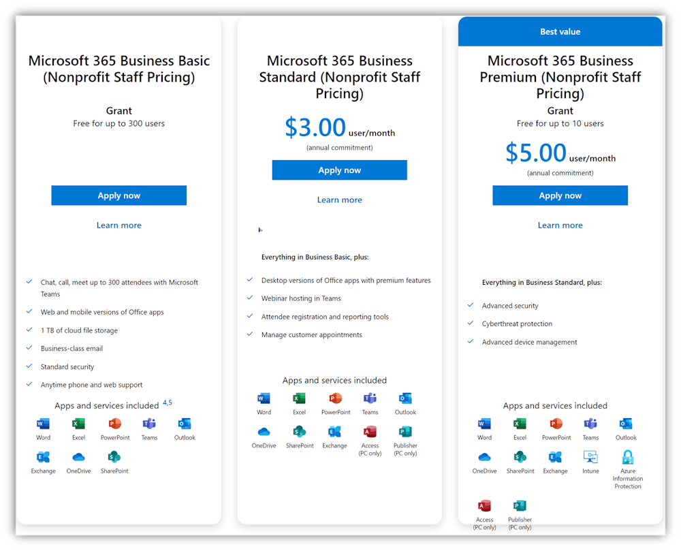Image resolution: width=681 pixels, height=551 pixels.
Task: Click the Outlook icon in Business Premium plan
Action: pyautogui.click(x=626, y=424)
